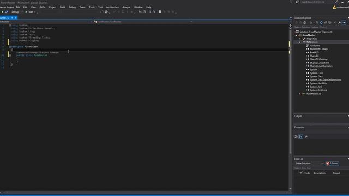349x196 pixels.
Task: Toggle Preview Selected Items in Solution Explorer
Action: [x=344, y=22]
